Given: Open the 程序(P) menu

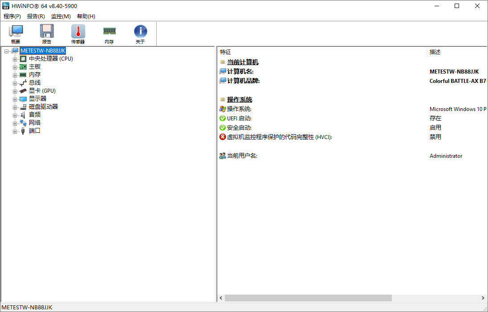Looking at the screenshot, I should click(12, 16).
